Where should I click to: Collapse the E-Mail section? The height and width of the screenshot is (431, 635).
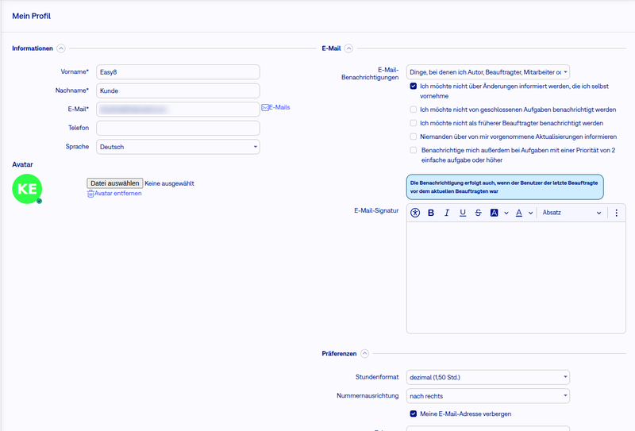point(348,48)
